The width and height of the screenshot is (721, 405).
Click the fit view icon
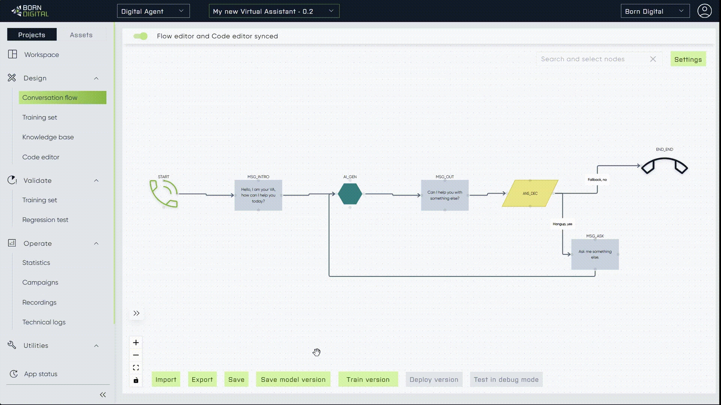pos(136,367)
